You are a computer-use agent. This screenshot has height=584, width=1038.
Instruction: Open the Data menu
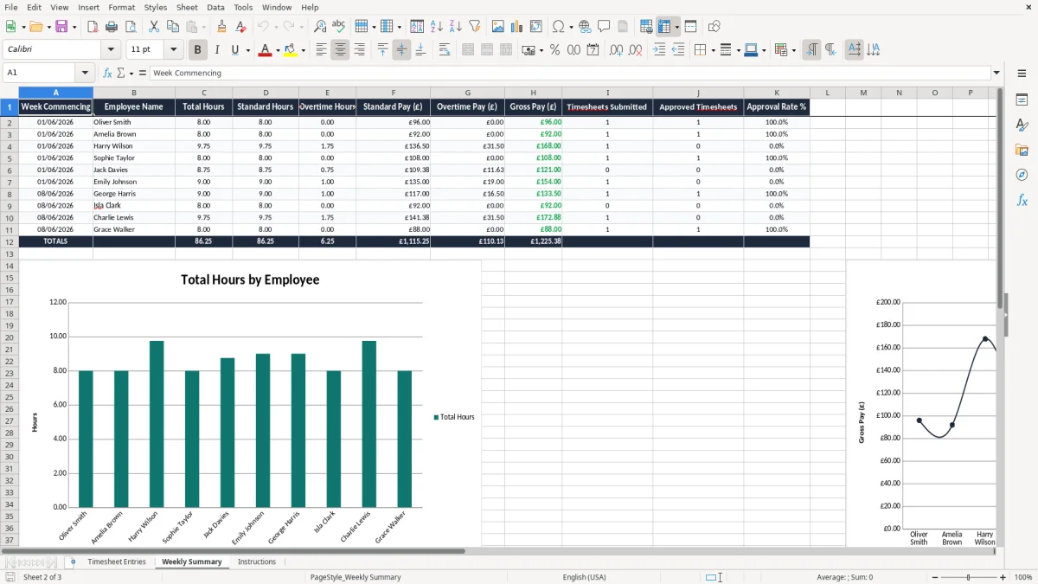pos(215,7)
